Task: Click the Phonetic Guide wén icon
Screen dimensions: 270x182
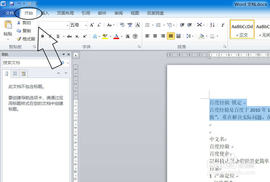Action: 130,25
